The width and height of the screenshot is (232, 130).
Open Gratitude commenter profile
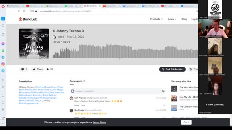click(x=79, y=110)
